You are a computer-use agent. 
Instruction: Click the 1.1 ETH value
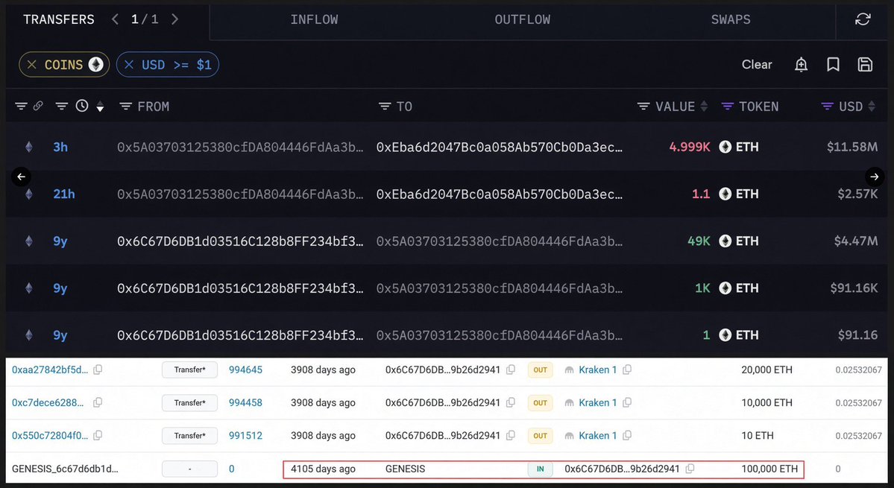click(701, 194)
